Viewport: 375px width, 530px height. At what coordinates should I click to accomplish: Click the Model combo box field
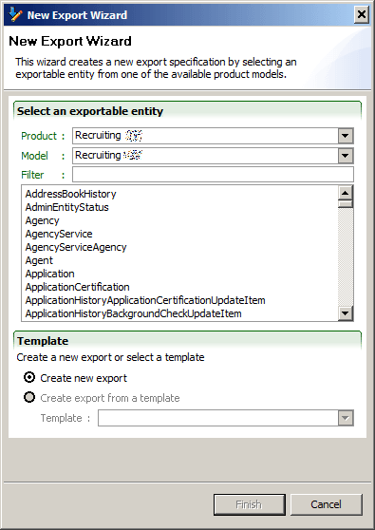click(x=213, y=156)
